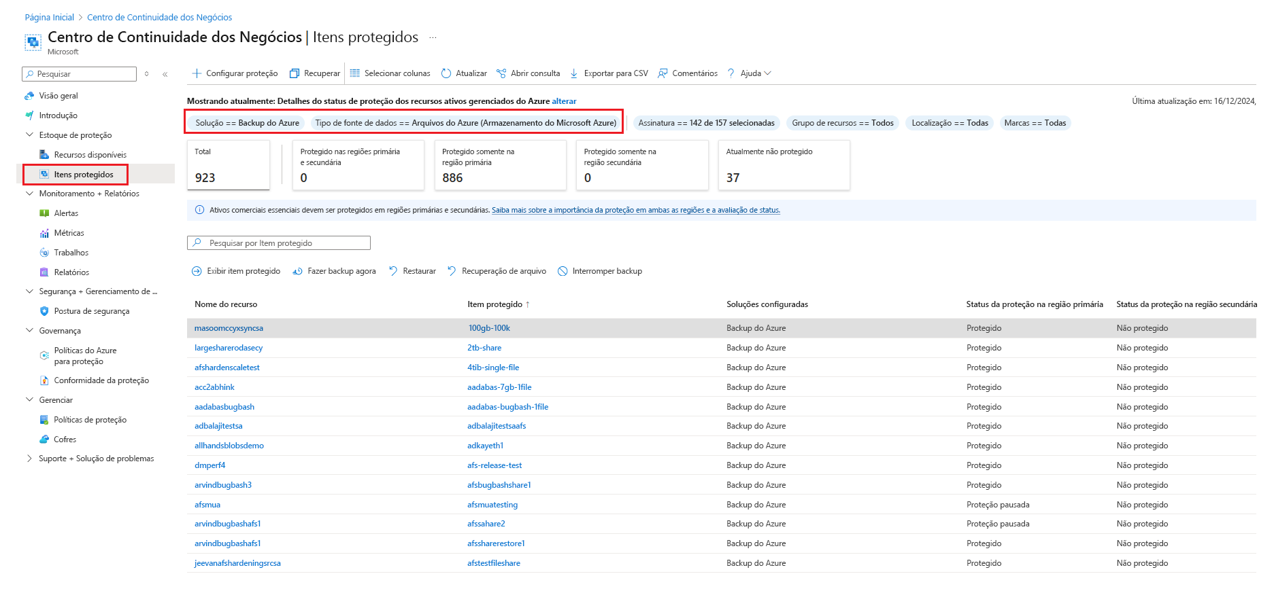Click the Trabalhos sidebar icon
This screenshot has width=1274, height=591.
[x=44, y=253]
